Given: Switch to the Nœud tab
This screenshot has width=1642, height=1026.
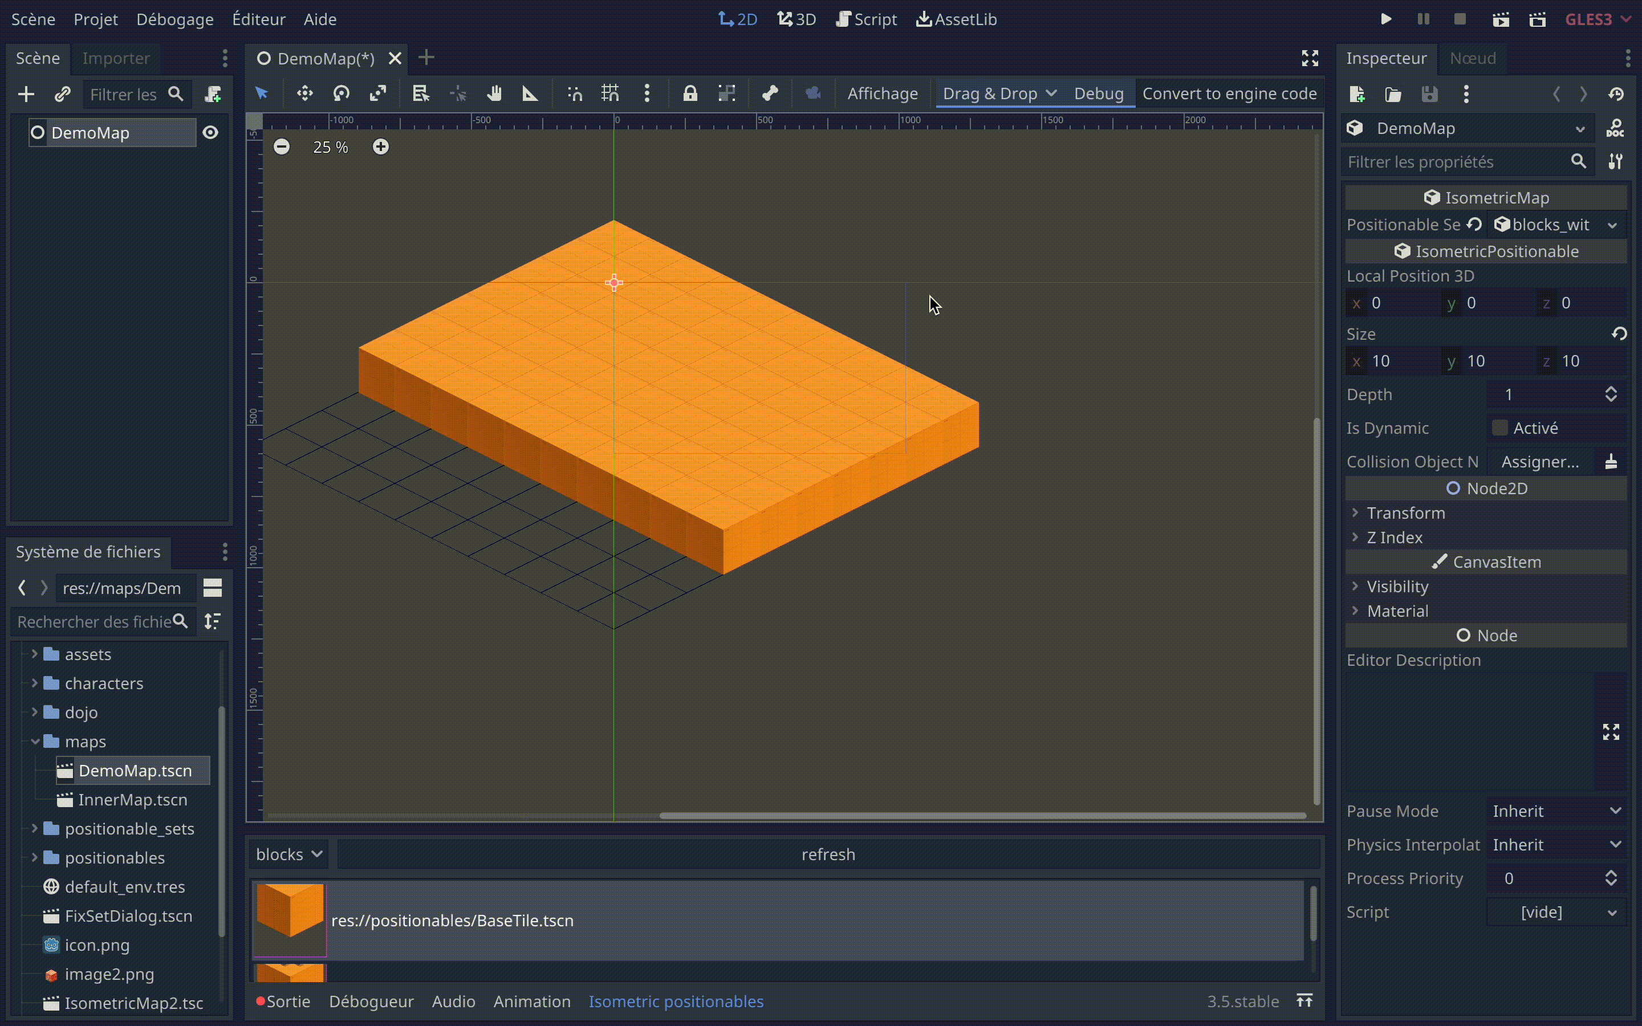Looking at the screenshot, I should click(x=1473, y=58).
